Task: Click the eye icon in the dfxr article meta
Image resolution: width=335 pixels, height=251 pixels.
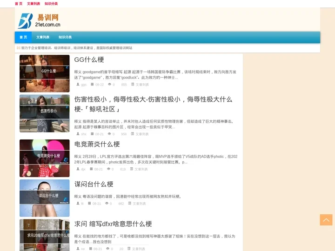Action: (x=108, y=248)
